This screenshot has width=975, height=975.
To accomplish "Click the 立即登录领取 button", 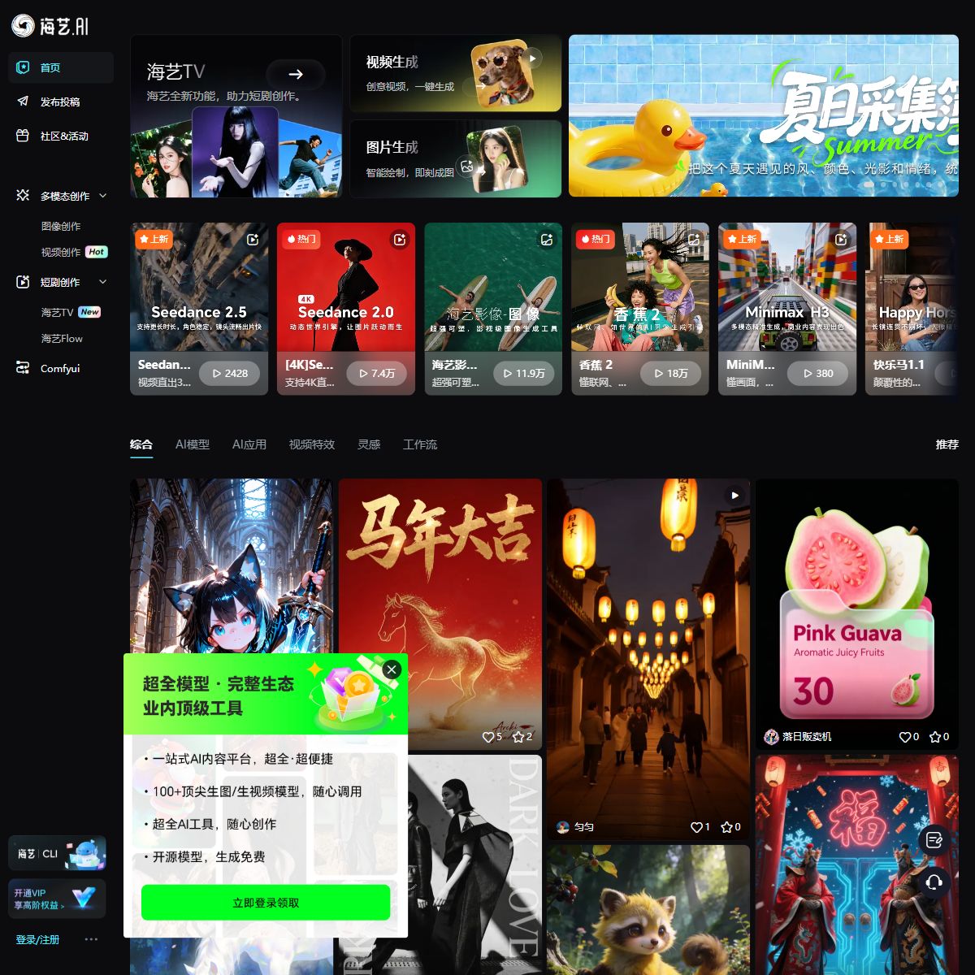I will click(x=266, y=903).
